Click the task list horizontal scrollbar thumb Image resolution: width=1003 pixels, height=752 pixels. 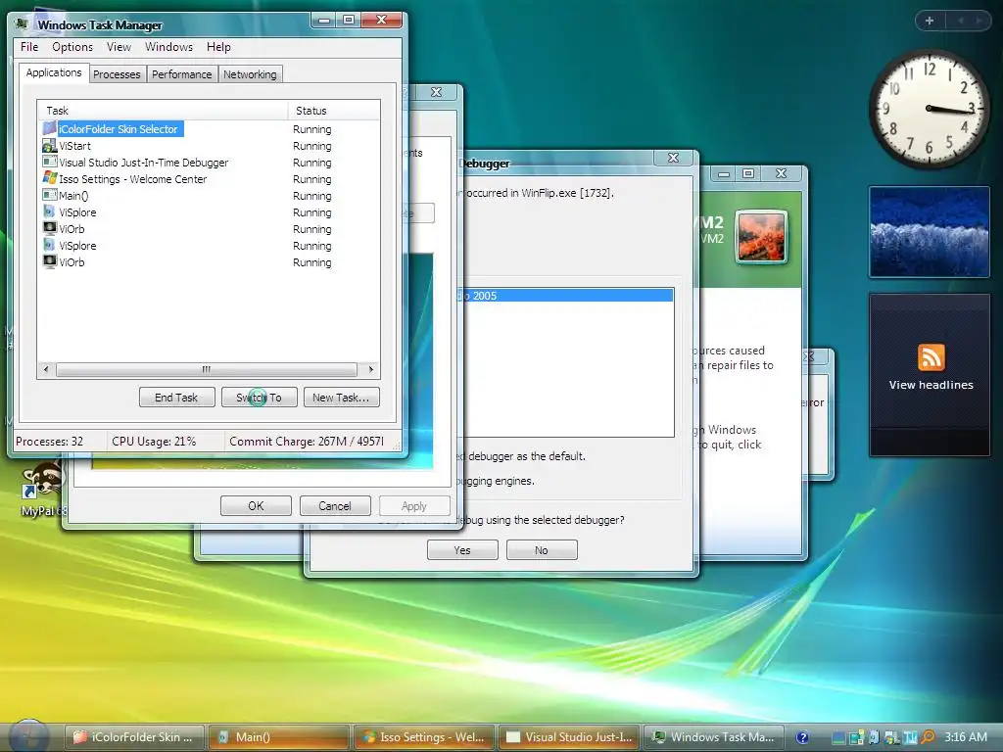tap(206, 369)
